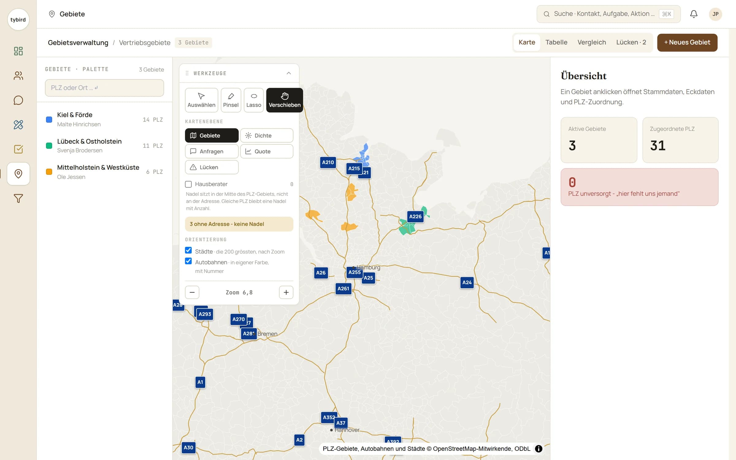Viewport: 736px width, 460px height.
Task: Open the Gebiete map pin icon in sidebar
Action: [x=18, y=174]
